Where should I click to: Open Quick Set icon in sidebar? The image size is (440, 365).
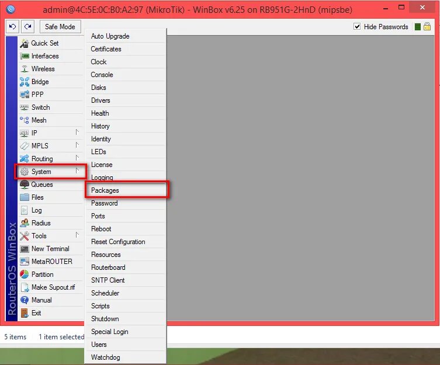click(x=25, y=43)
